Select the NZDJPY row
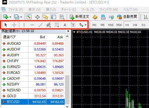The image size is (149, 108). 33,84
